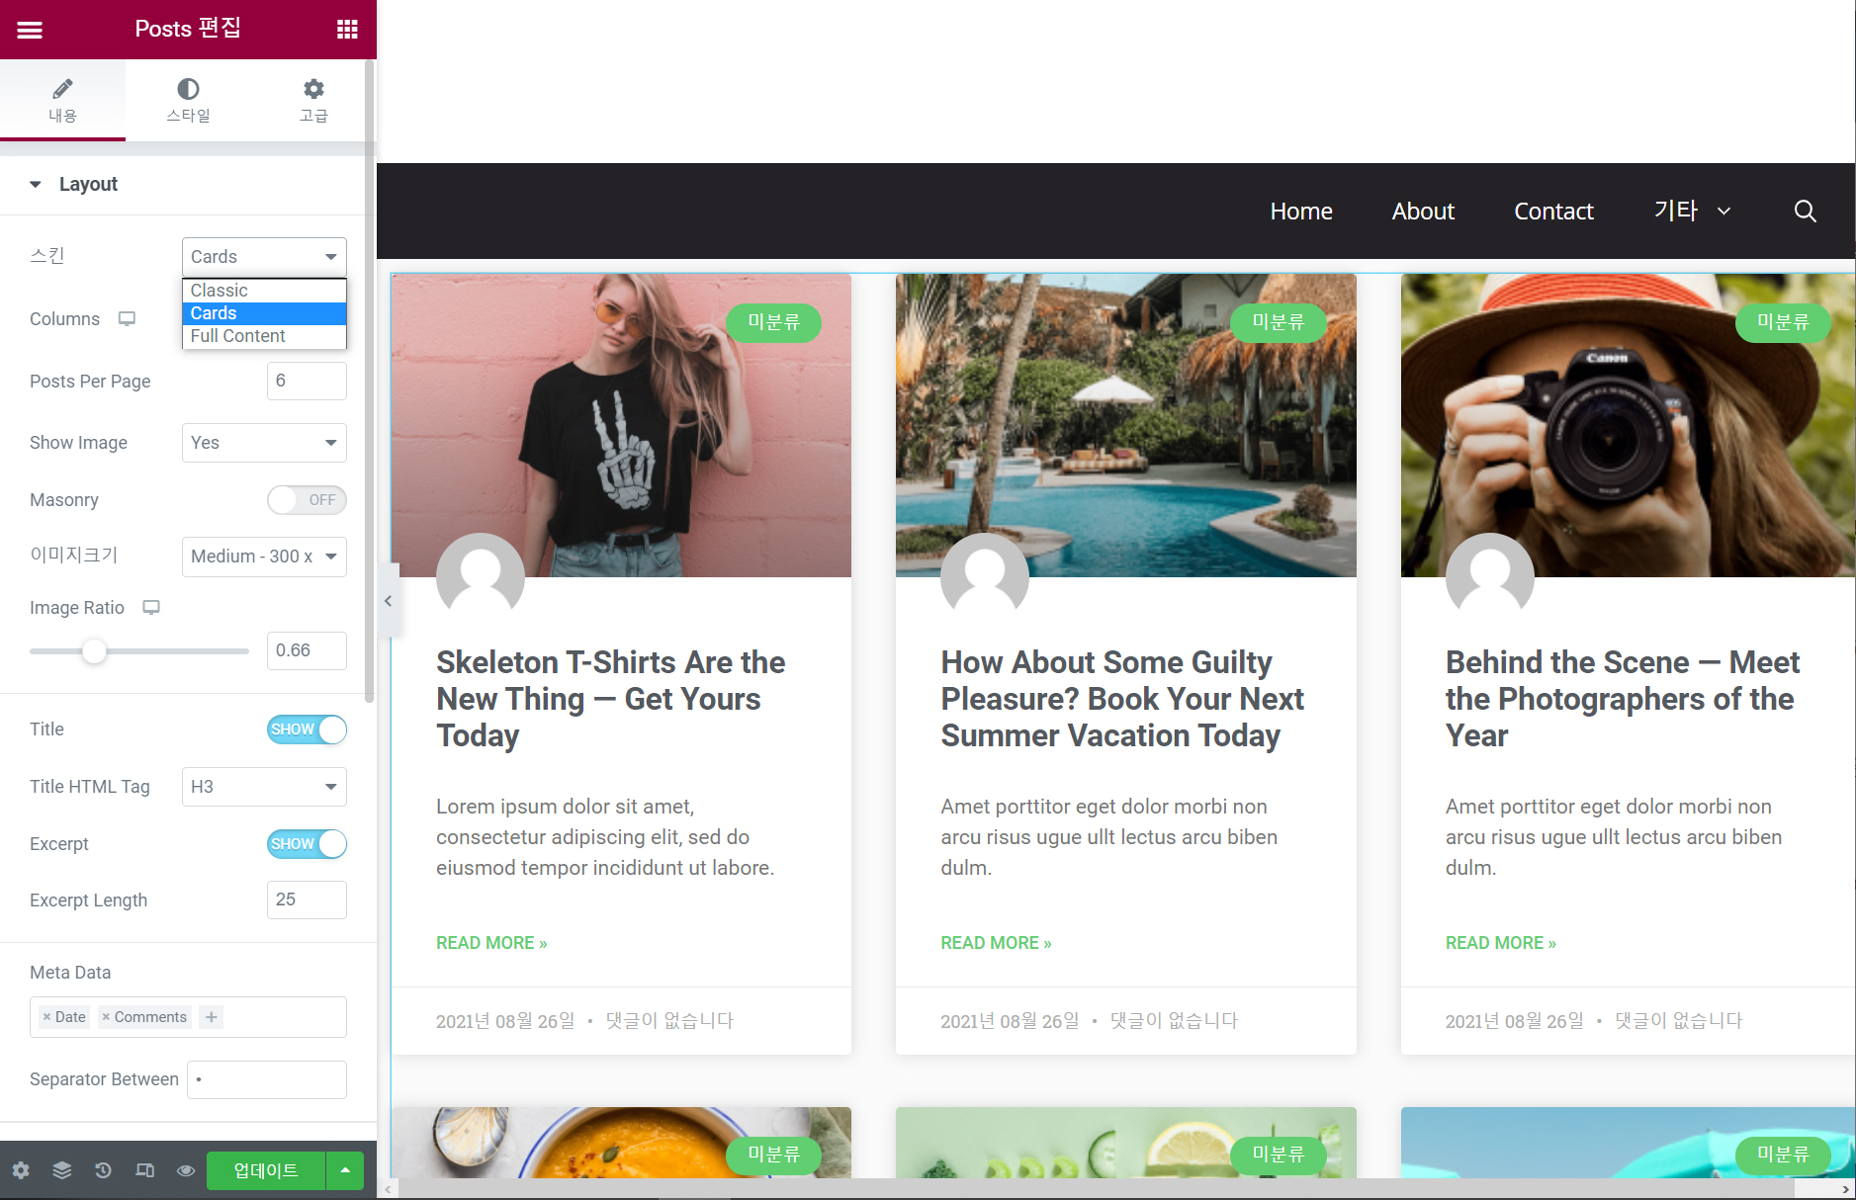
Task: Switch to Responsive Mode icon
Action: click(x=144, y=1170)
